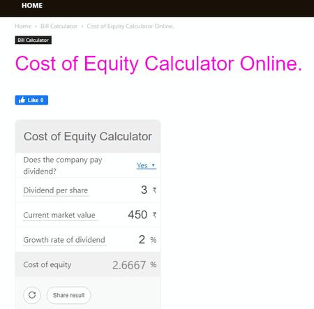Click the rupee symbol beside Dividend per share
Screen dimensions: 314x309
(x=154, y=190)
